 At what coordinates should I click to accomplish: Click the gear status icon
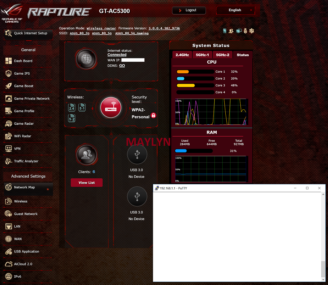point(252,31)
